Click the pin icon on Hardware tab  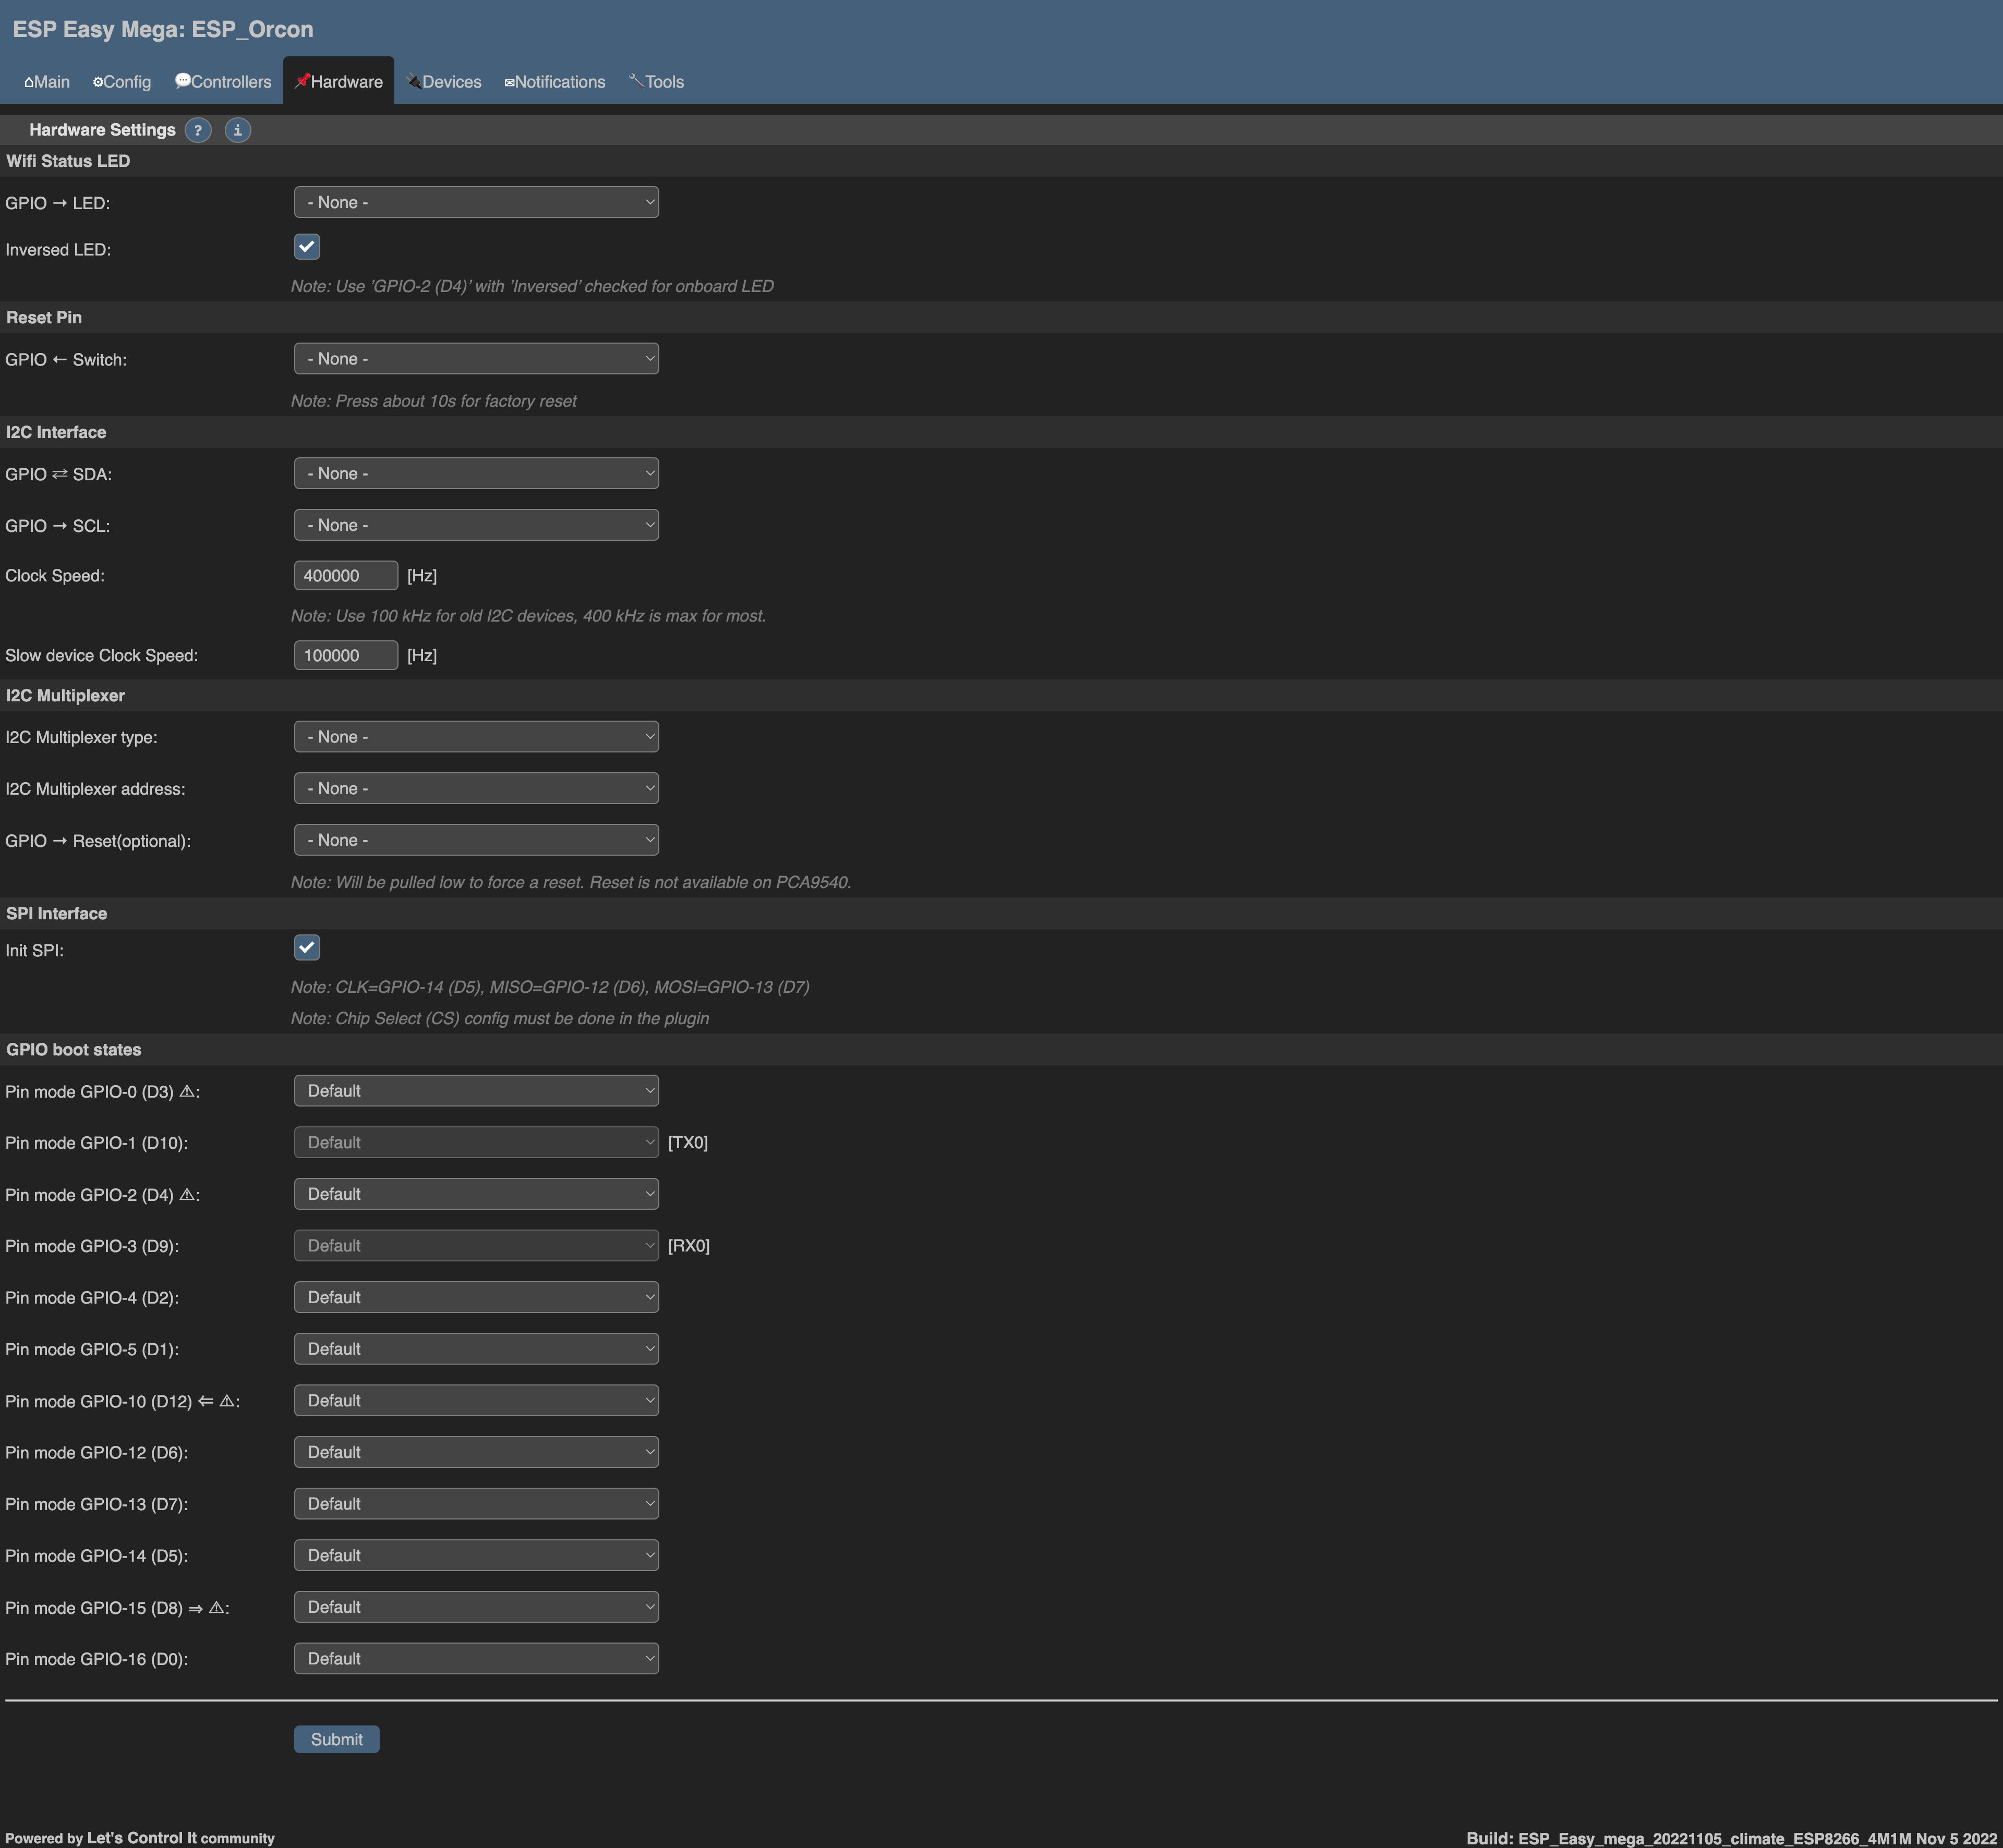pos(302,81)
